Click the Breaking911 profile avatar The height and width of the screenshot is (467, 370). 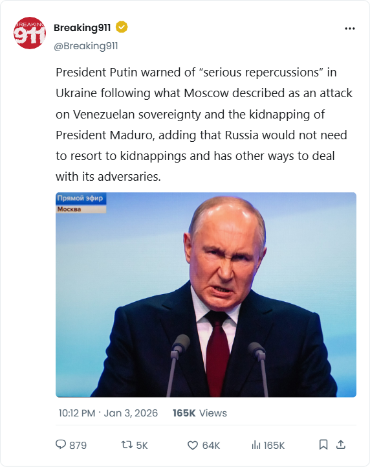point(30,33)
